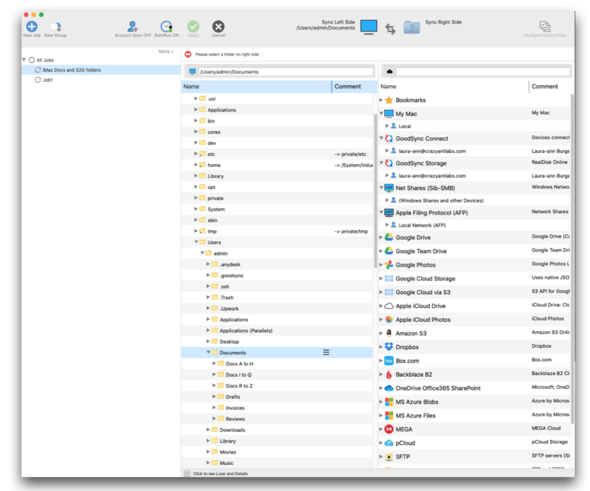Create a new sync job
The image size is (590, 491).
pyautogui.click(x=31, y=26)
